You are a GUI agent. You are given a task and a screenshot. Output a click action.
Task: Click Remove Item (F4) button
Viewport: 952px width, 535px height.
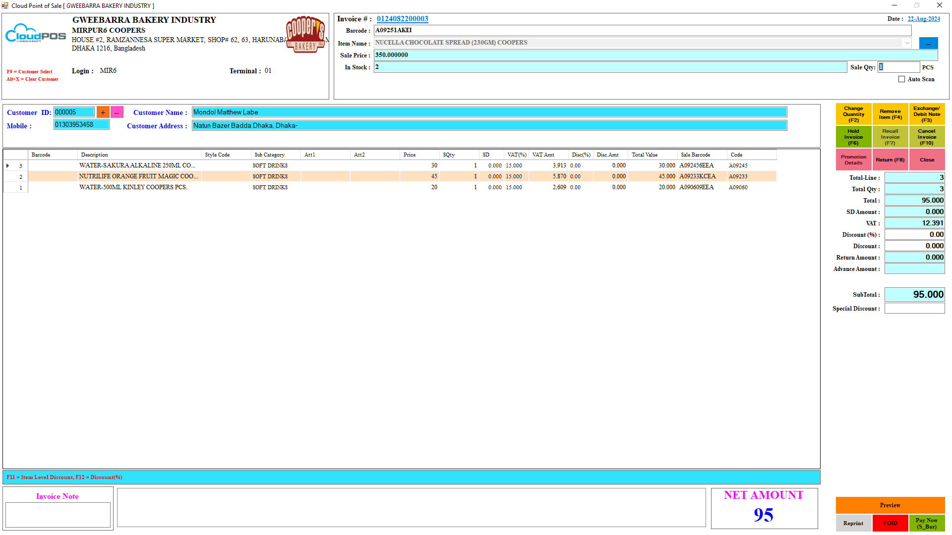[x=890, y=114]
